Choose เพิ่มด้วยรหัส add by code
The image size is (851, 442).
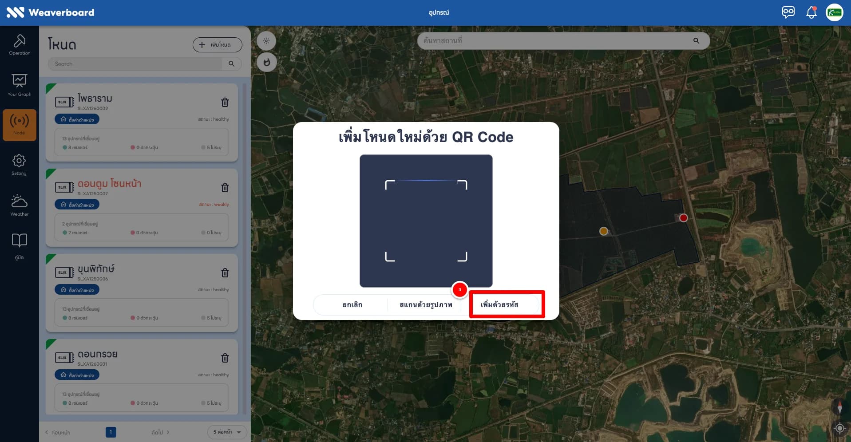point(500,305)
